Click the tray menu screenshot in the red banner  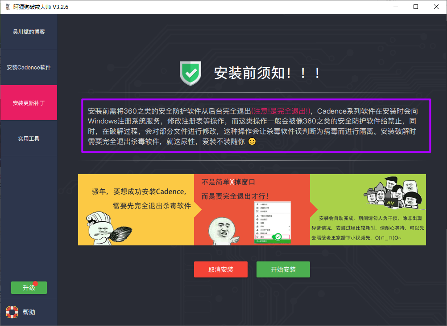coord(273,222)
